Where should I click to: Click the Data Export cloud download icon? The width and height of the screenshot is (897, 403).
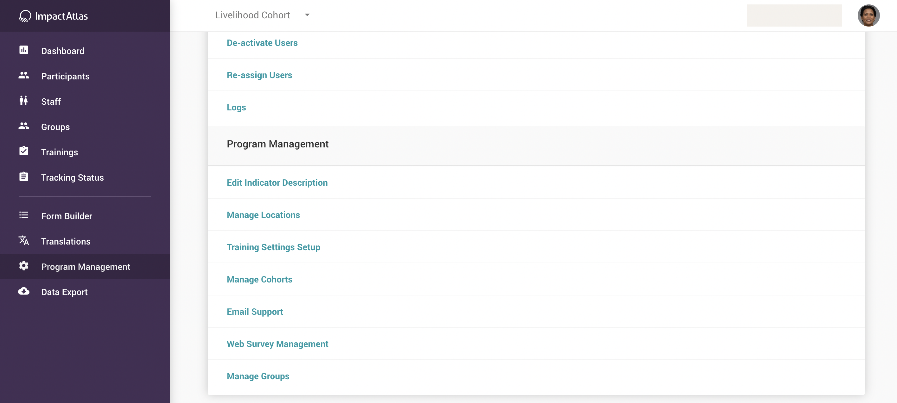pos(24,291)
